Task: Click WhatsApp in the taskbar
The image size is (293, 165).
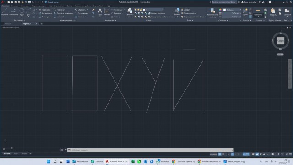Action: click(x=163, y=162)
